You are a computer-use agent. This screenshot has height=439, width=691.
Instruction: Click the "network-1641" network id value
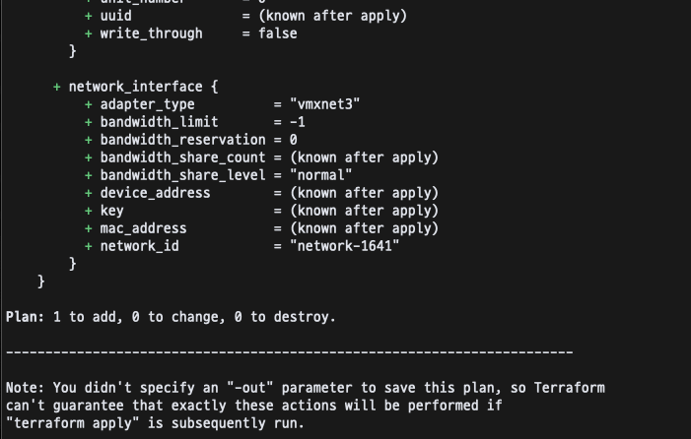tap(345, 246)
